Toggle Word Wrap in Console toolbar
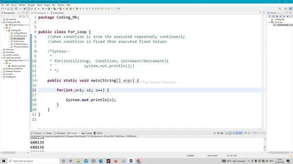293x164 pixels. coord(233,133)
